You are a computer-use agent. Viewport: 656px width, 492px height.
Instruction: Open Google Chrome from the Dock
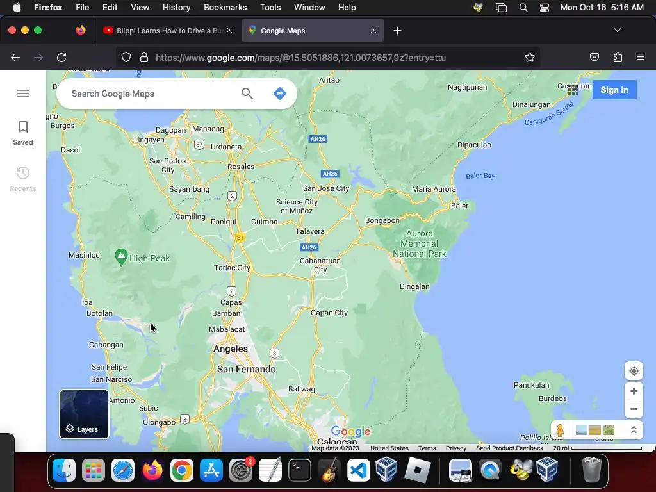point(181,470)
